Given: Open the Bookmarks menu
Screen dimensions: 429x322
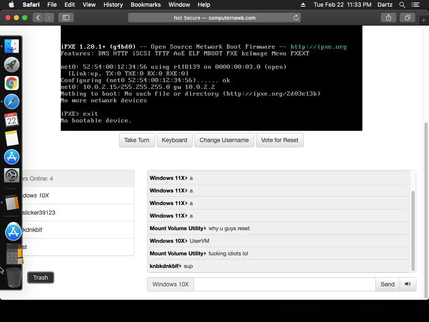Looking at the screenshot, I should point(145,5).
